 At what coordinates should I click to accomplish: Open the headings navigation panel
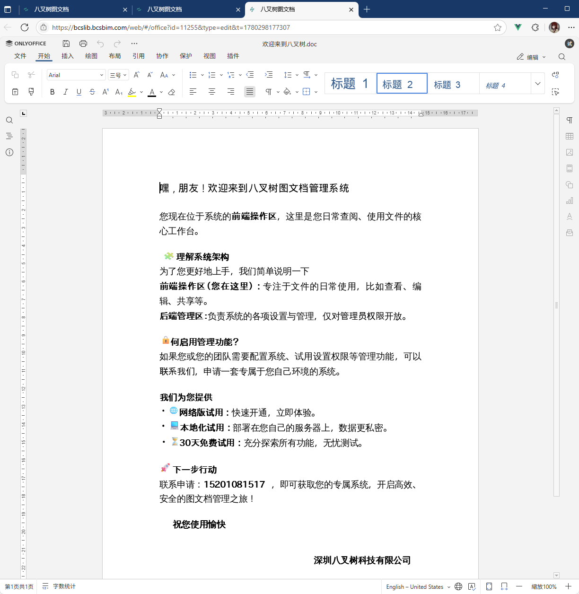click(9, 136)
